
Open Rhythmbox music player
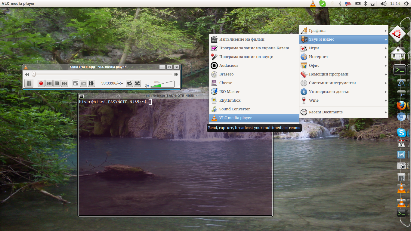point(254,100)
